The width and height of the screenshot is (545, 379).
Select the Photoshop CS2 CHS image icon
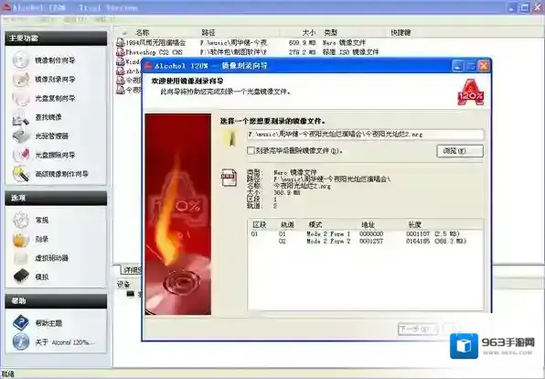[121, 52]
